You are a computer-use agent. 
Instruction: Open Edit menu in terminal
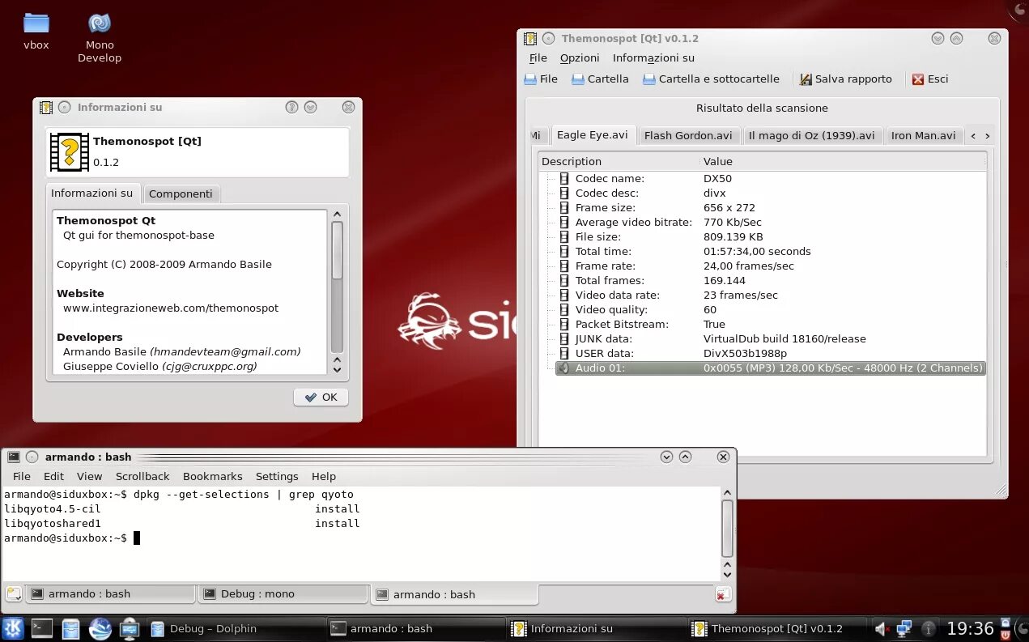click(53, 476)
